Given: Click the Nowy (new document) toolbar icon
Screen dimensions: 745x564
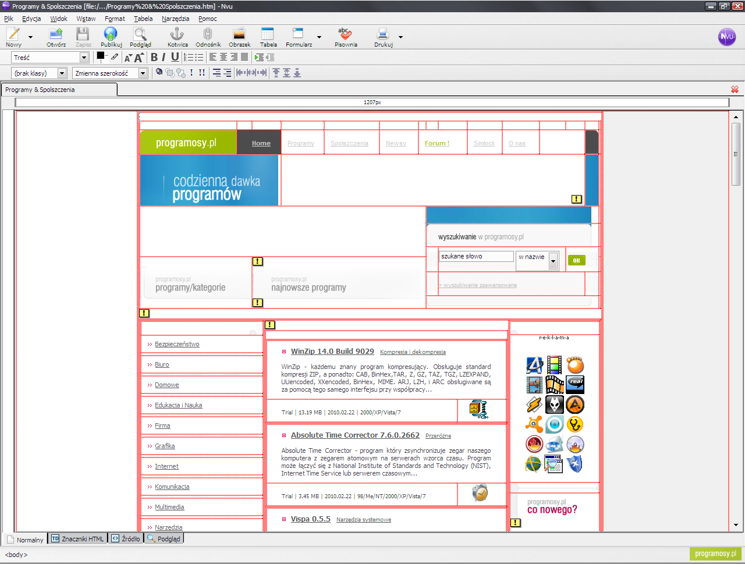Looking at the screenshot, I should pos(13,34).
